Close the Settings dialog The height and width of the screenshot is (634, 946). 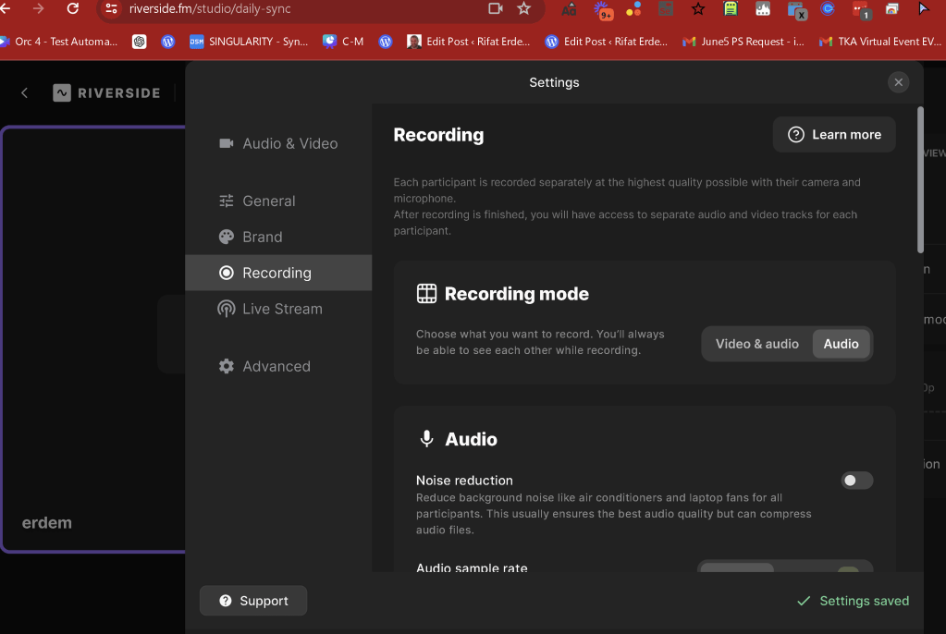[x=898, y=82]
